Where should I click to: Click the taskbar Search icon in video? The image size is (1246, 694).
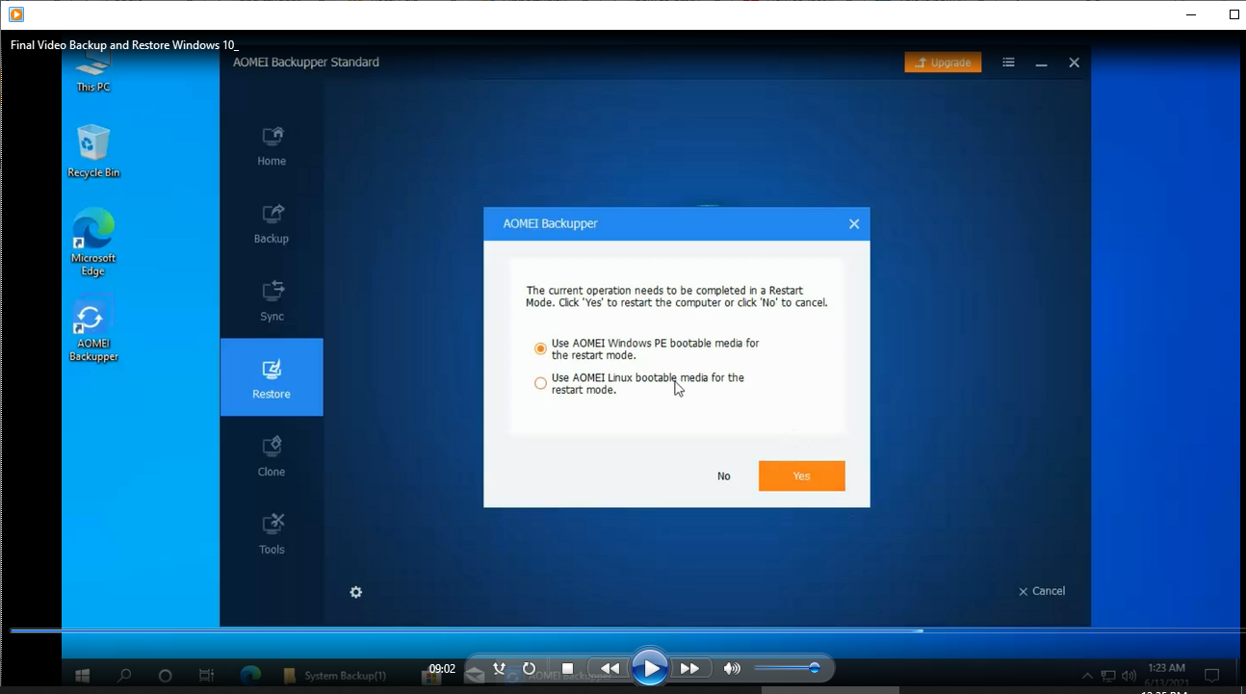tap(124, 676)
